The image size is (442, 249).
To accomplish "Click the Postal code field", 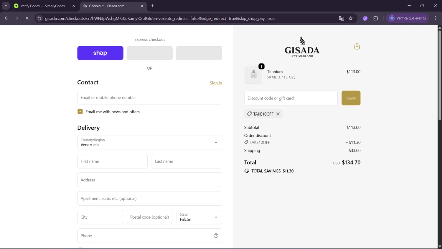I will tap(150, 217).
